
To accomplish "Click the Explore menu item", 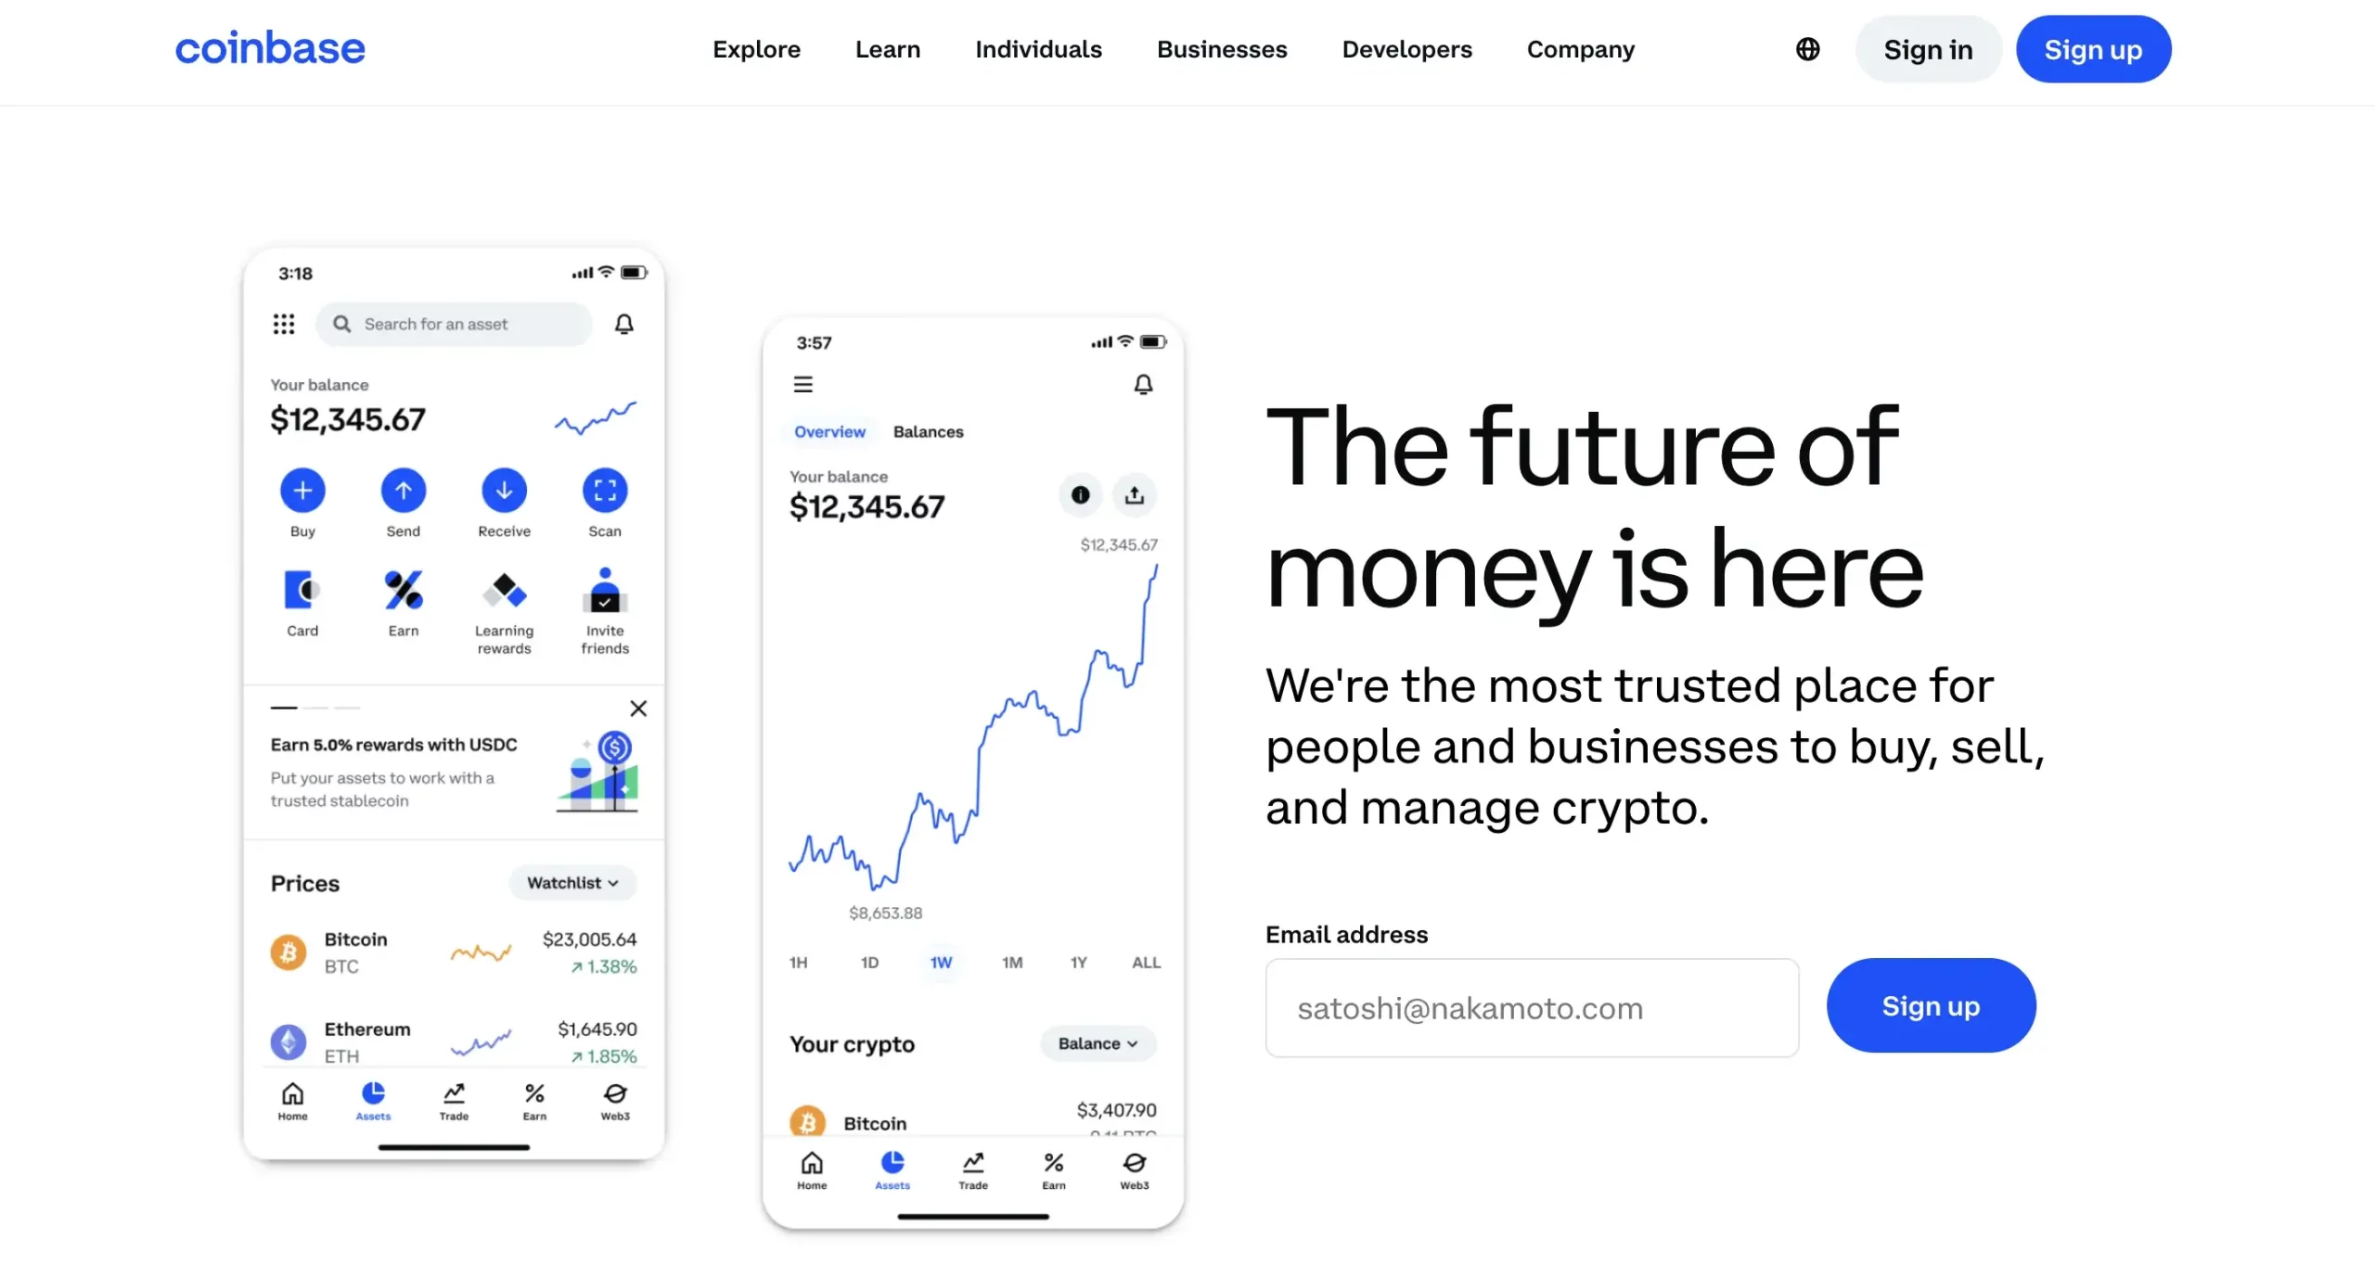I will pyautogui.click(x=757, y=50).
